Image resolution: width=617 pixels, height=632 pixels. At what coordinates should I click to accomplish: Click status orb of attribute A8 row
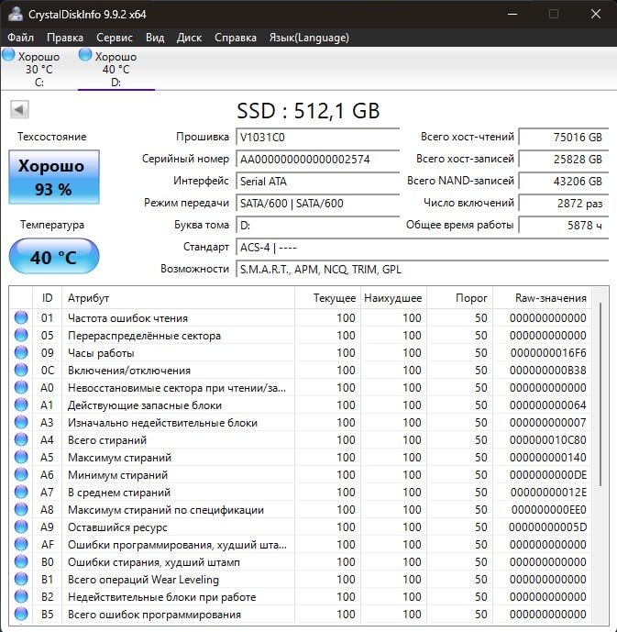21,509
